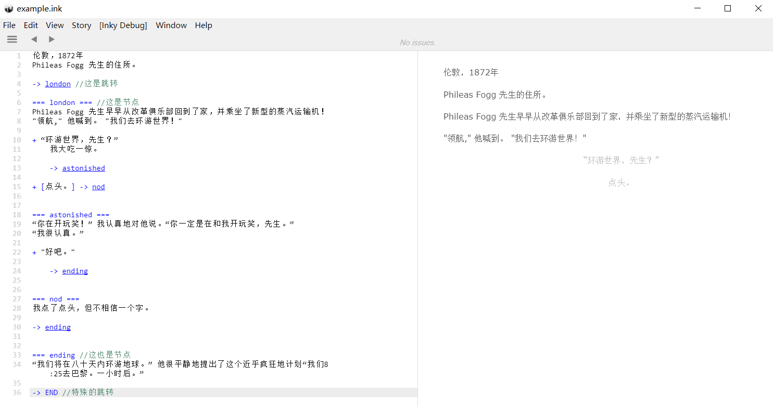Image resolution: width=773 pixels, height=407 pixels.
Task: Open the Help menu
Action: coord(204,25)
